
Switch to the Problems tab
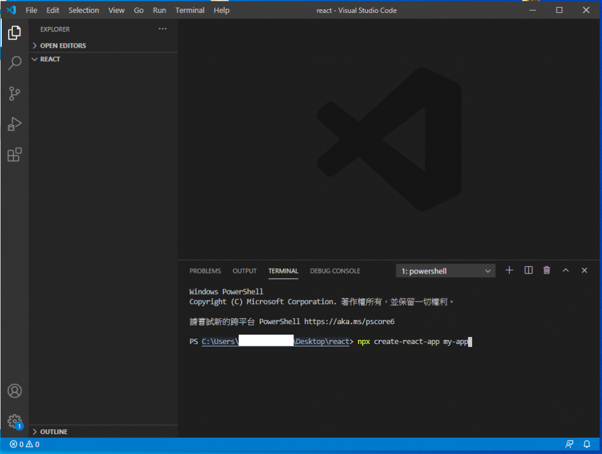pos(205,271)
